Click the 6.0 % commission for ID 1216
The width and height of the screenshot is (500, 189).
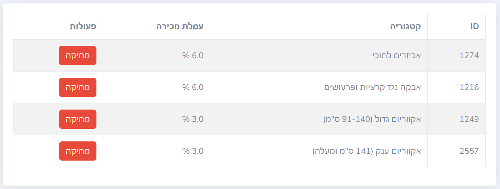193,87
